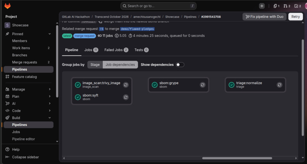
Task: Retry the image_scan:trivy_image job
Action: coord(126,85)
